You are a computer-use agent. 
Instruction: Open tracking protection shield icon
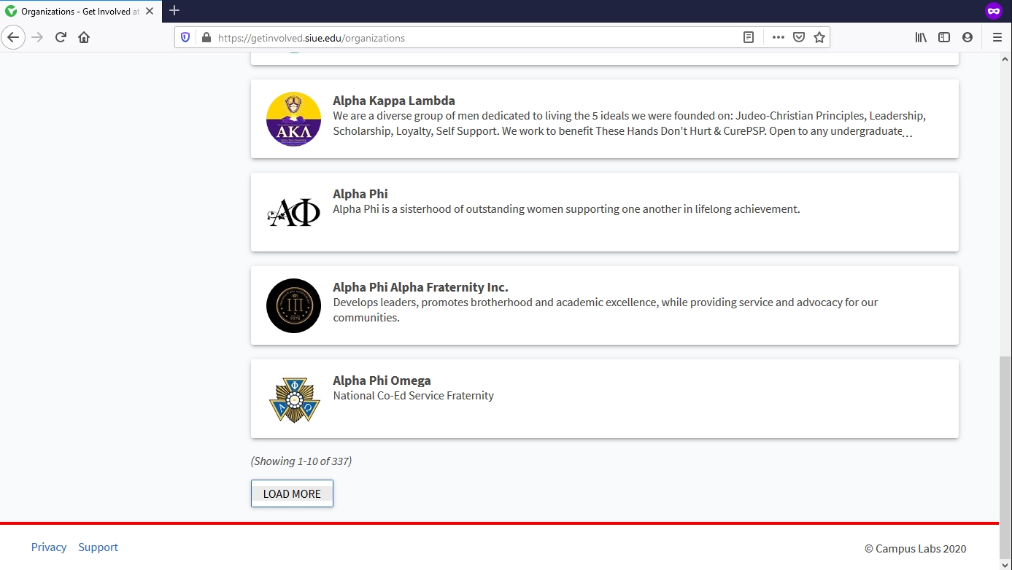click(185, 38)
